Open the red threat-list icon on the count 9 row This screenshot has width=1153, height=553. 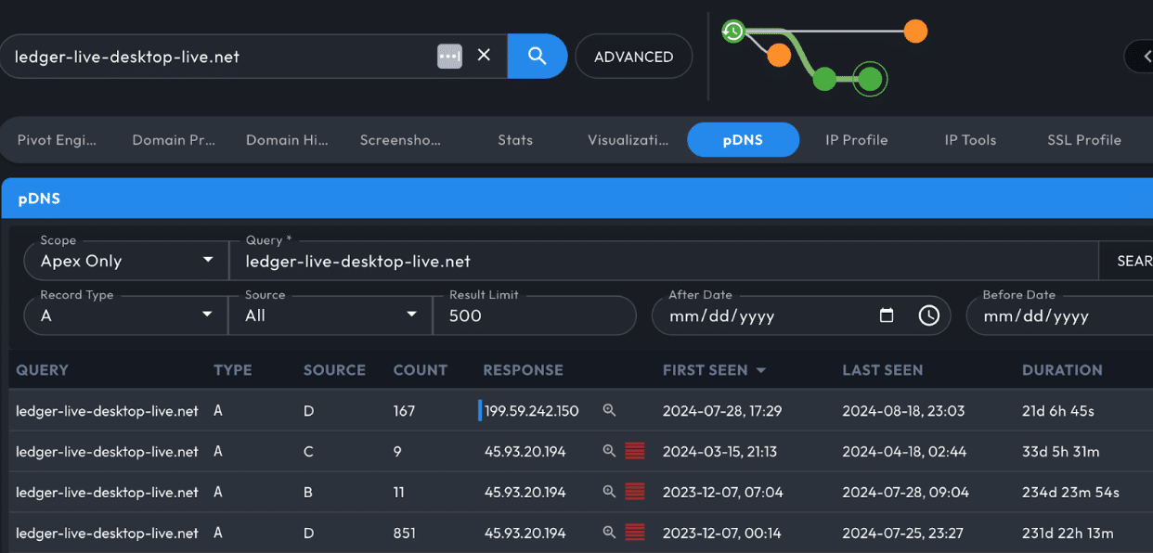point(635,452)
